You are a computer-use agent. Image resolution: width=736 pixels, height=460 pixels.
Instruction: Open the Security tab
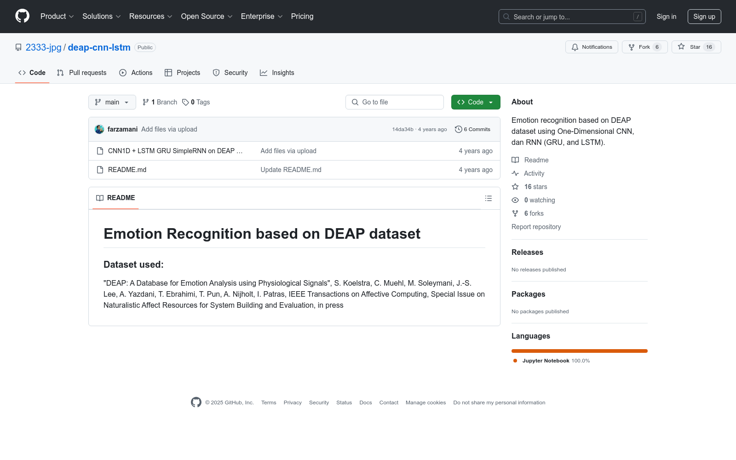click(x=230, y=73)
